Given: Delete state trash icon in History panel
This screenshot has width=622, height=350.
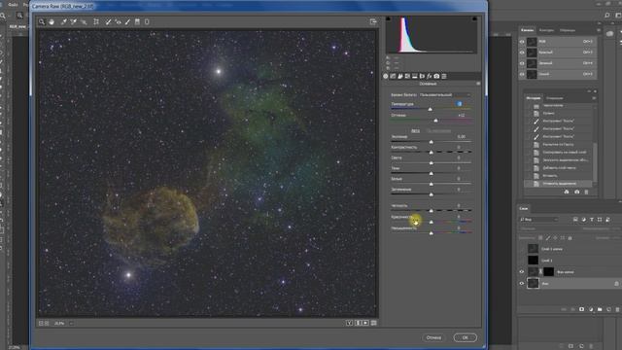Looking at the screenshot, I should 587,192.
